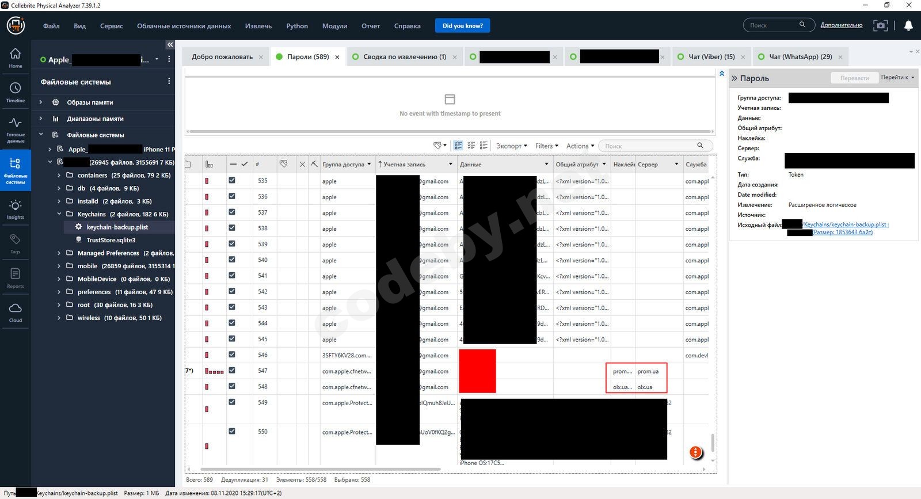Viewport: 921px width, 499px height.
Task: Open the Модули menu
Action: [x=334, y=26]
